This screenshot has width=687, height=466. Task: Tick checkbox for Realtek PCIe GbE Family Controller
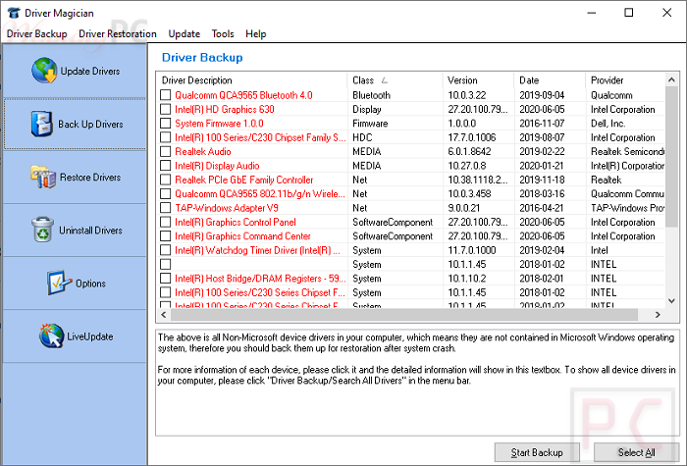pyautogui.click(x=165, y=180)
